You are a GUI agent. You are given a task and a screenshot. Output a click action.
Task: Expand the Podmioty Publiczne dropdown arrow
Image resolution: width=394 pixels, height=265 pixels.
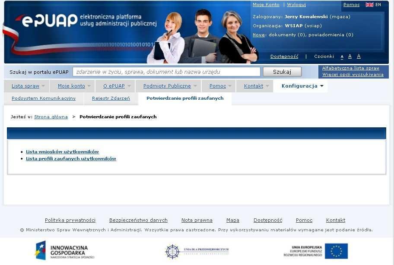pyautogui.click(x=195, y=86)
